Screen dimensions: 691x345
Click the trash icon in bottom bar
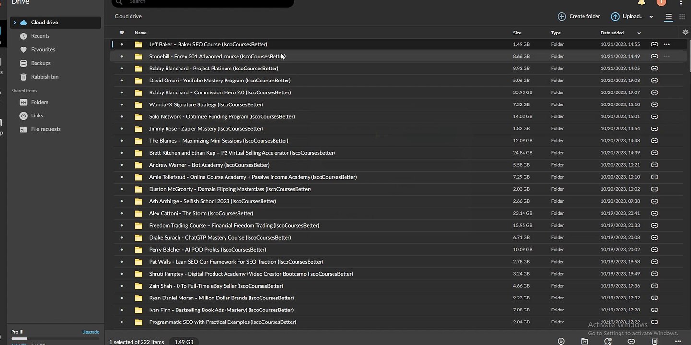point(655,341)
